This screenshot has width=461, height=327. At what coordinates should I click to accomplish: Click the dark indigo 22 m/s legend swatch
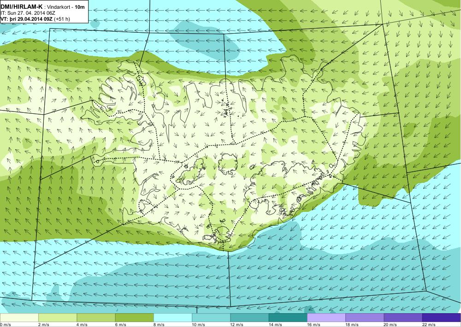(442, 318)
